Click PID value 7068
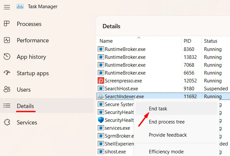 point(189,65)
